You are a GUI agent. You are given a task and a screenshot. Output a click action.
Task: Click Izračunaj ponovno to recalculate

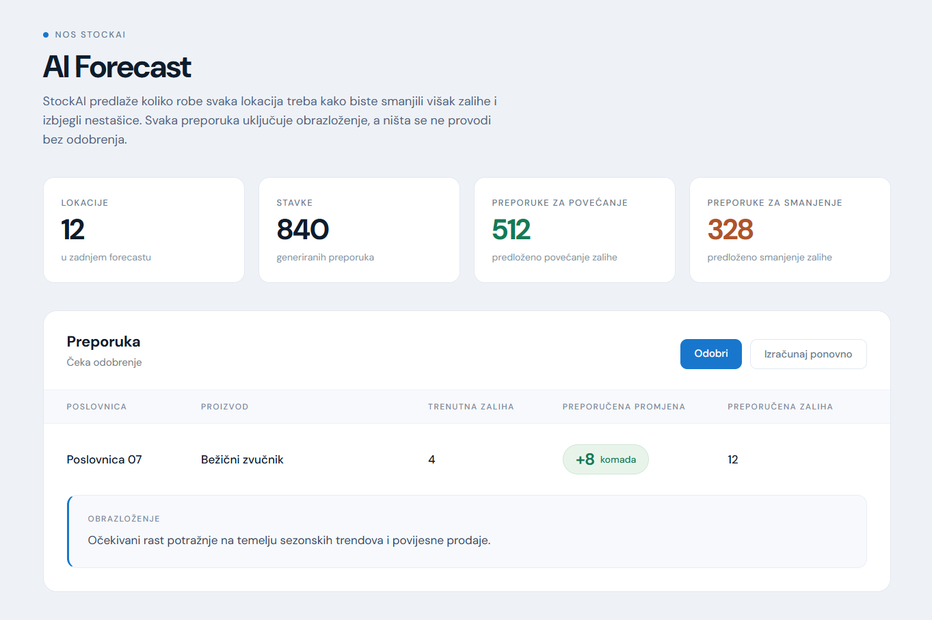(808, 354)
